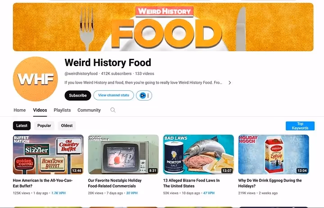Screen dimensions: 324x208
Task: Open the channel search magnifier icon
Action: (113, 110)
